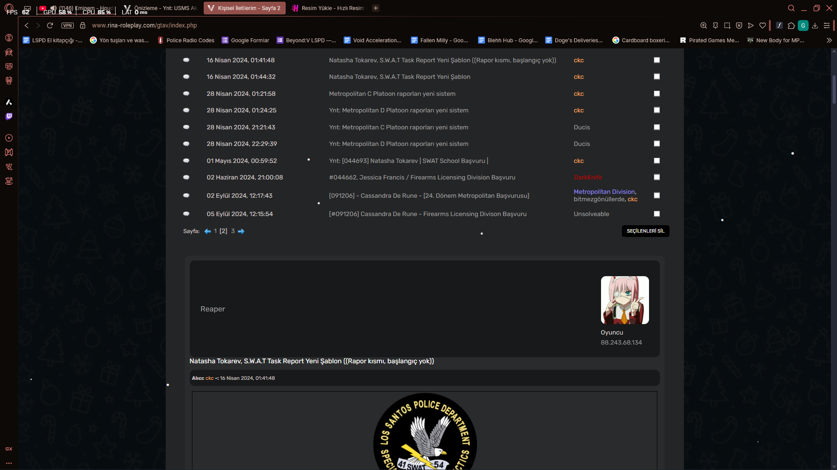Switch to the Önizleme - Ynt: USMS tab
837x470 pixels.
tap(161, 8)
